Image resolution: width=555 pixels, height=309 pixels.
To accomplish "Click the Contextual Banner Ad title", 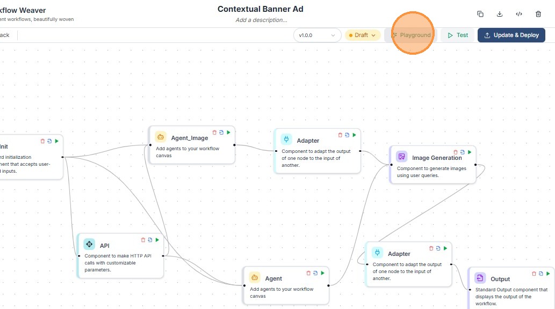I will tap(261, 9).
